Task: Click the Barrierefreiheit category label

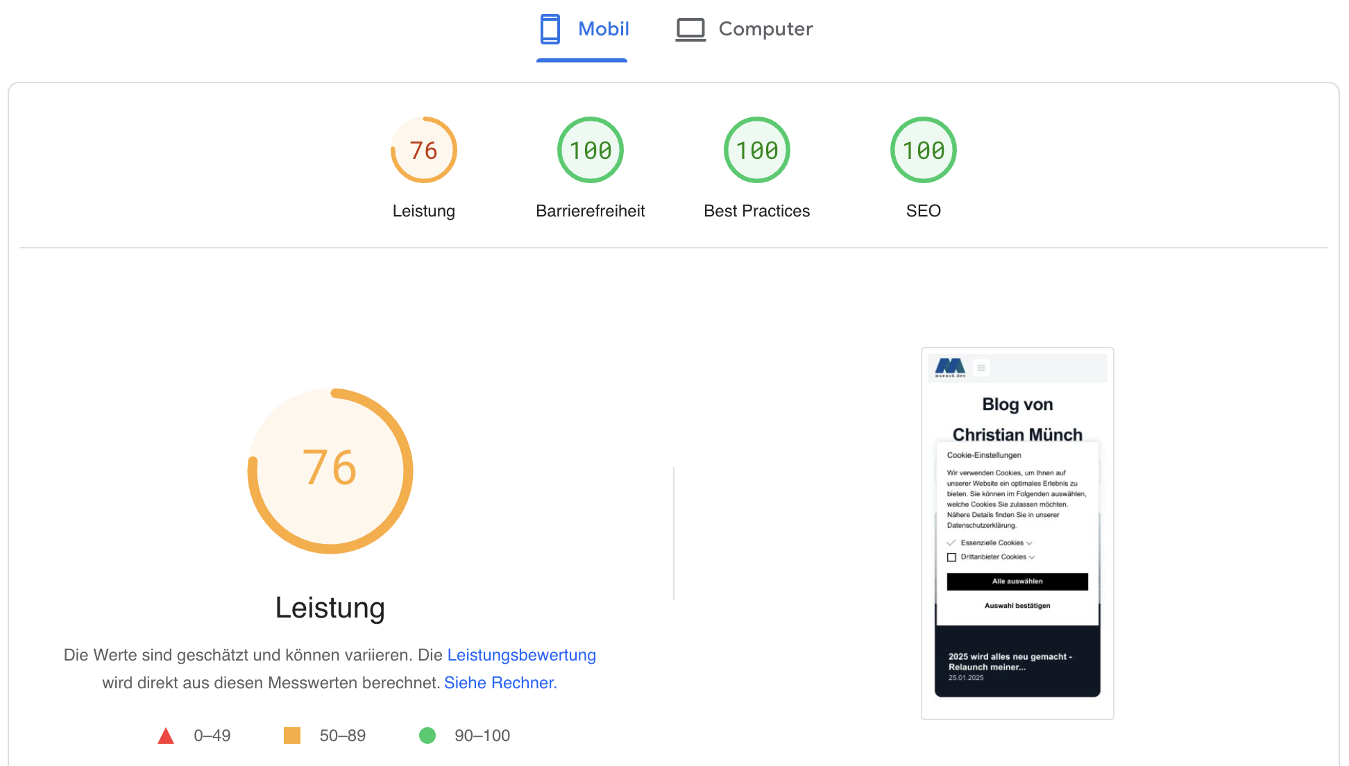Action: point(591,211)
